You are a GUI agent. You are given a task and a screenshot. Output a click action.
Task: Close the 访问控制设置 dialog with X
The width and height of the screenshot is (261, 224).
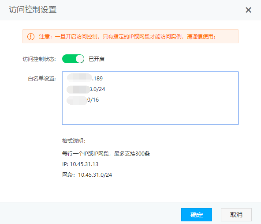[x=248, y=10]
